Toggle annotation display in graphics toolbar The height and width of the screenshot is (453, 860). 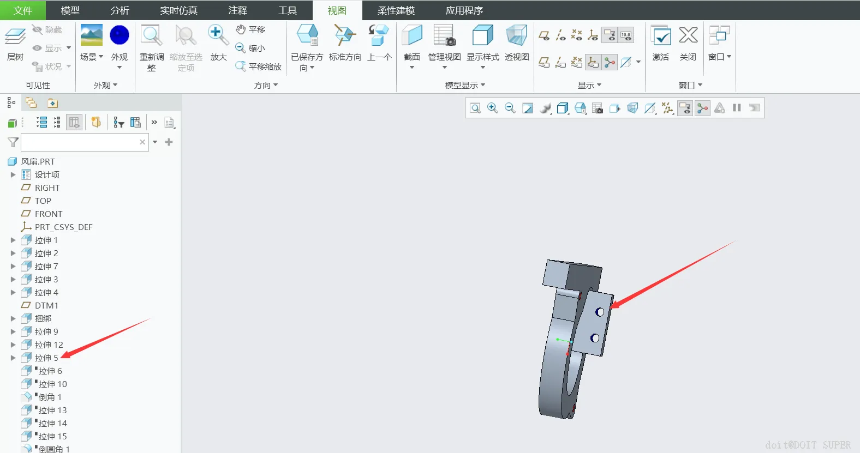[685, 108]
